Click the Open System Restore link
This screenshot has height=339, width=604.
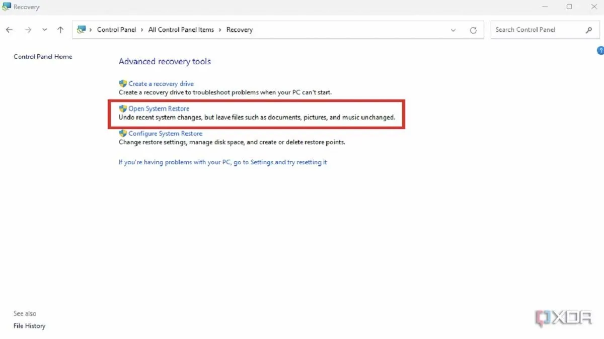(x=159, y=108)
